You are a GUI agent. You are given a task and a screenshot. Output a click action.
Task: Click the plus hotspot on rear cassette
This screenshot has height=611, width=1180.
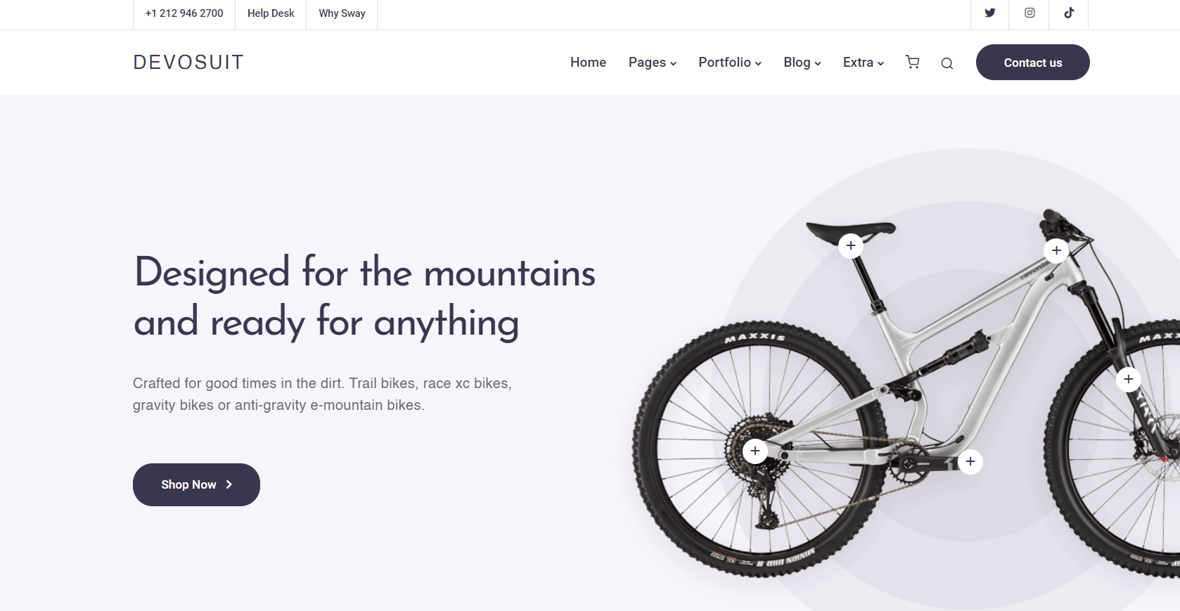click(755, 451)
